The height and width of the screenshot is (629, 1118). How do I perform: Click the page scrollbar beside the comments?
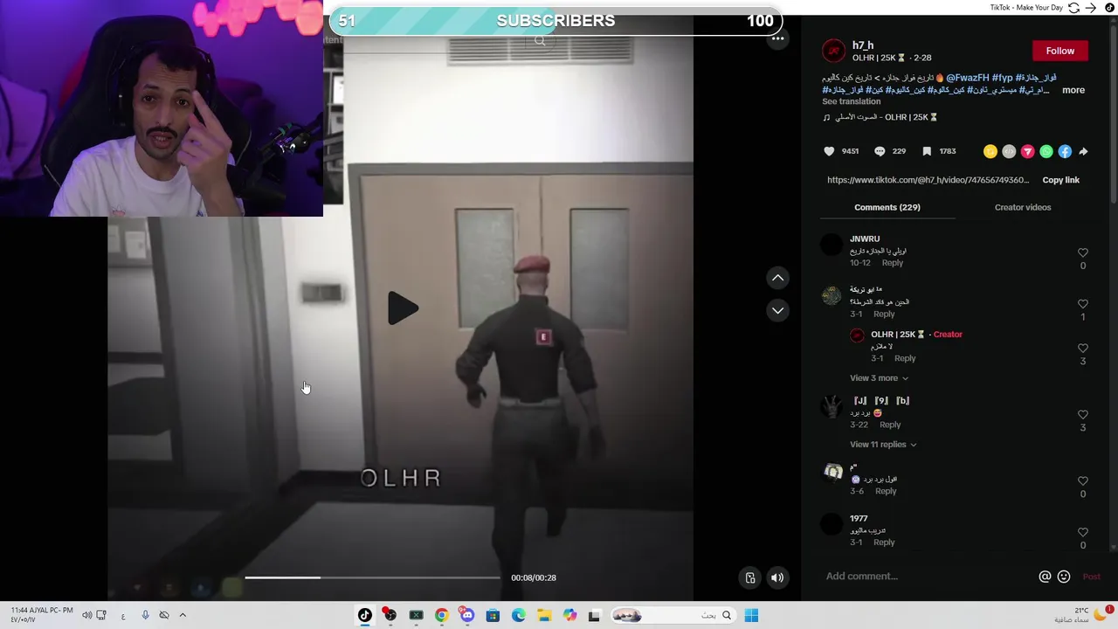(x=1113, y=114)
